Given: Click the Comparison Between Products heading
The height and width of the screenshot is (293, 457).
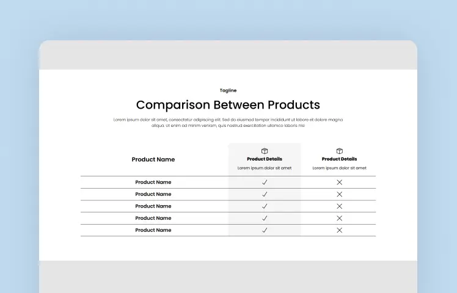Looking at the screenshot, I should (x=228, y=105).
